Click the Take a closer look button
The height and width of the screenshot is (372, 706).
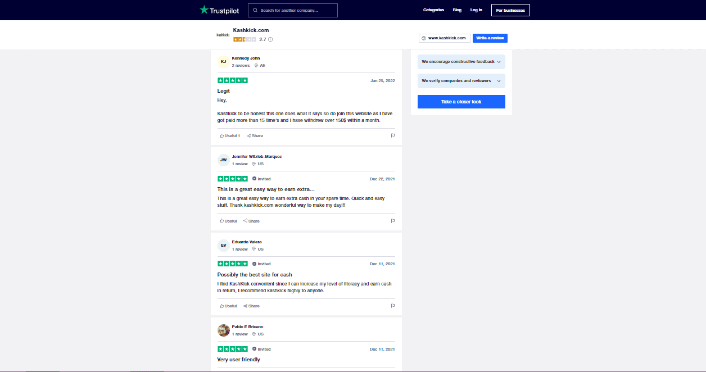pos(461,102)
